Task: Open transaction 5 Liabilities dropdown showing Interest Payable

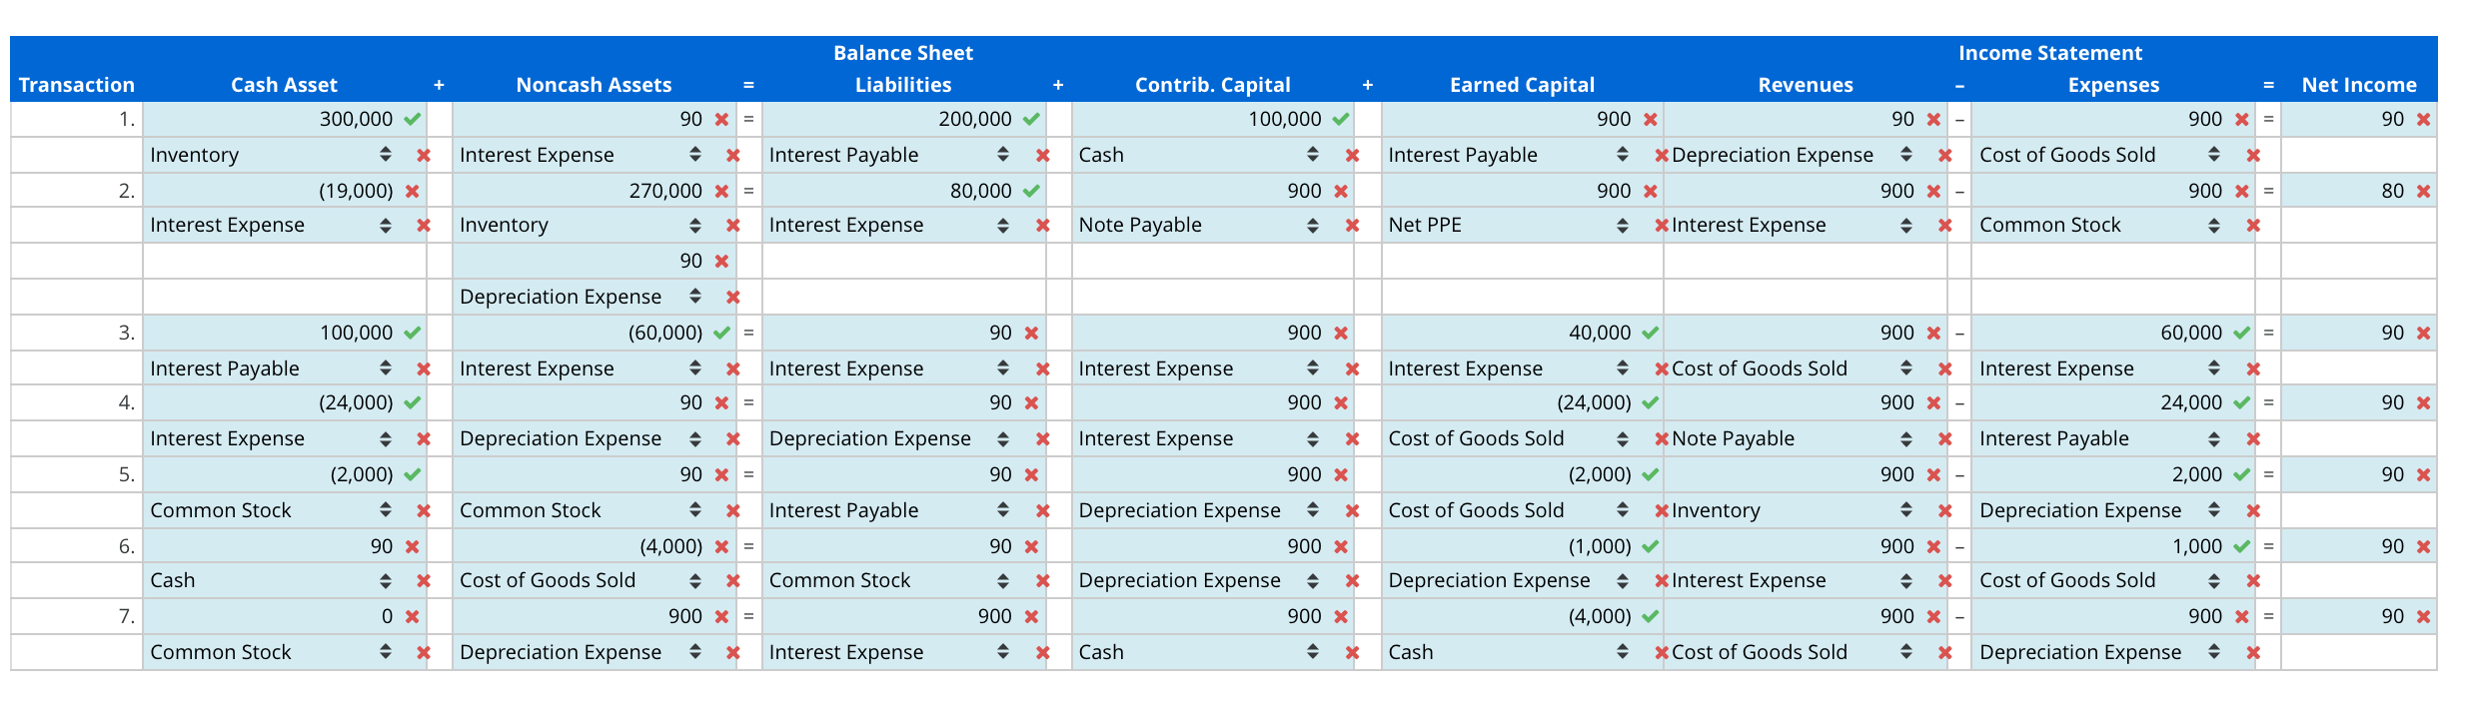Action: coord(890,510)
